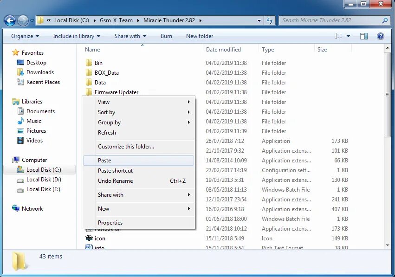Choose Undo Rename from context menu
Screen dimensions: 395x277
click(x=138, y=181)
